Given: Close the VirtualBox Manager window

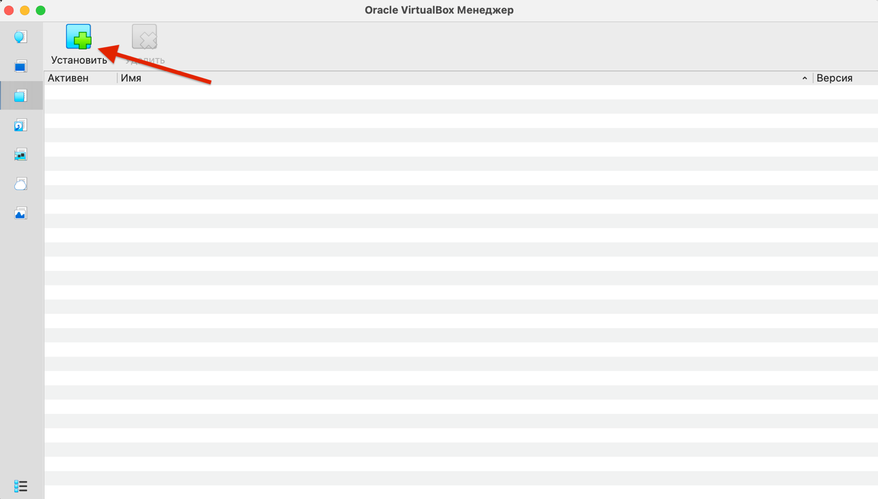Looking at the screenshot, I should (x=9, y=10).
